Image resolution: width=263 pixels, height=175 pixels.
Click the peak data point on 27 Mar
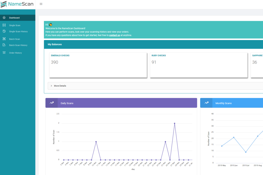174,123
